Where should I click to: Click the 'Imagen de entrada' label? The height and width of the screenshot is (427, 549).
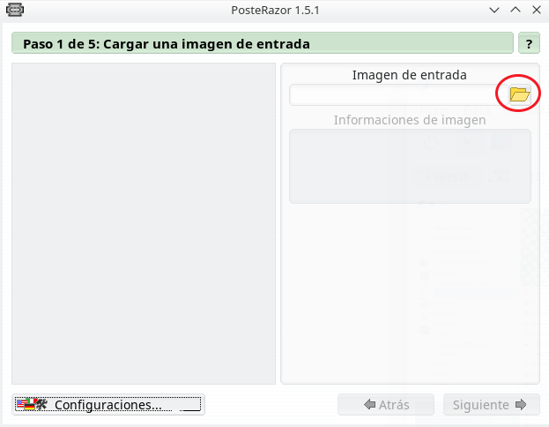[409, 75]
